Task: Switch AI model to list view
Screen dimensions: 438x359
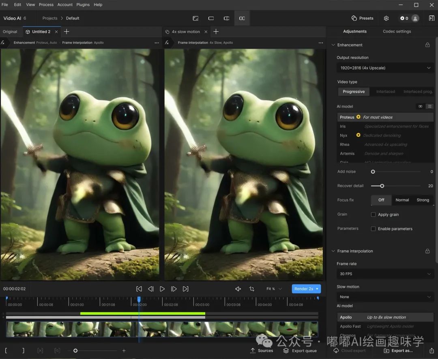Action: pyautogui.click(x=429, y=106)
